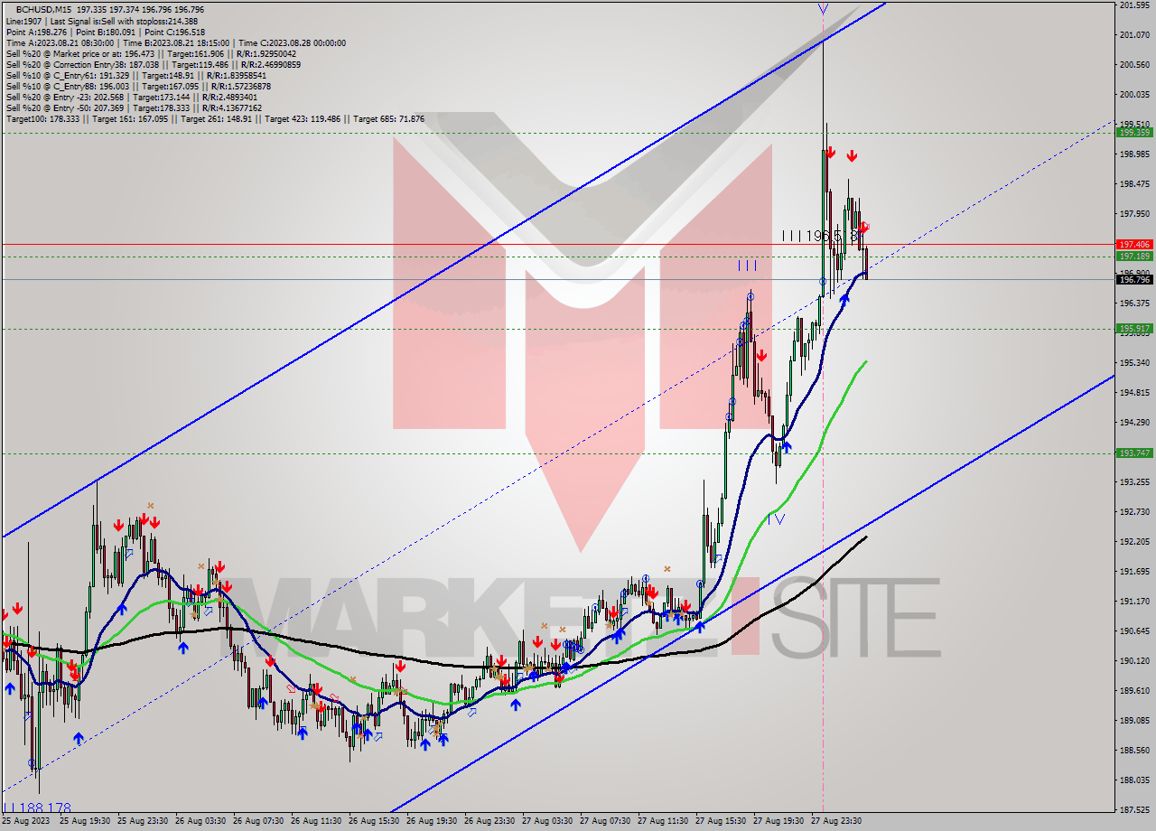1156x831 pixels.
Task: Click the current price tag 196.796
Action: pos(1133,279)
